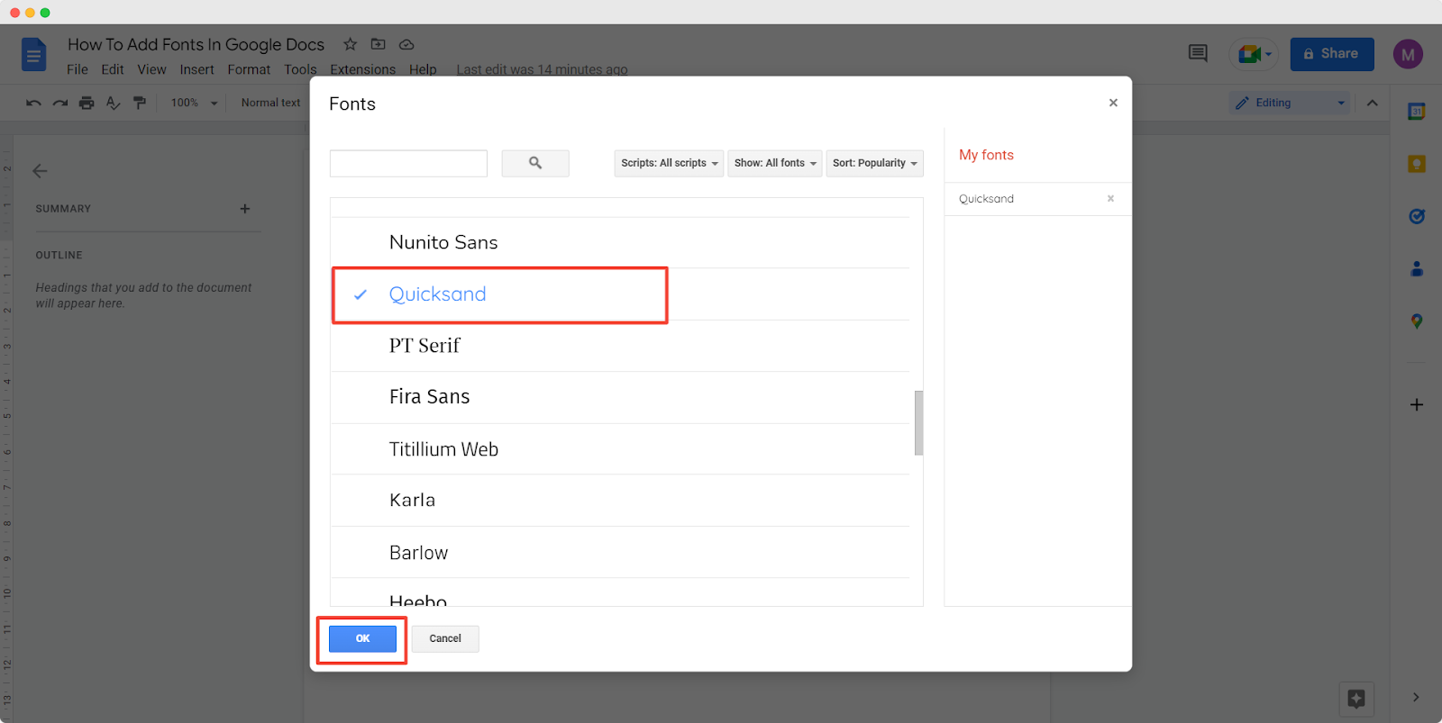Open Google Maps in side panel
The width and height of the screenshot is (1442, 723).
click(x=1417, y=321)
